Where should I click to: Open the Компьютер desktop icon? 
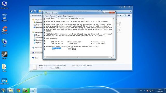click(x=4, y=5)
